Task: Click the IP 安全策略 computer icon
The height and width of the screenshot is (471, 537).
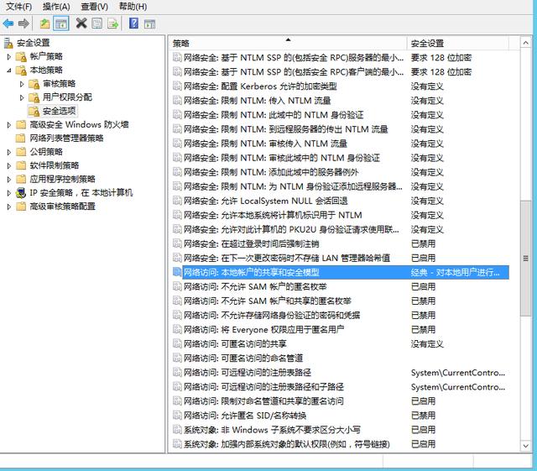Action: [x=22, y=192]
